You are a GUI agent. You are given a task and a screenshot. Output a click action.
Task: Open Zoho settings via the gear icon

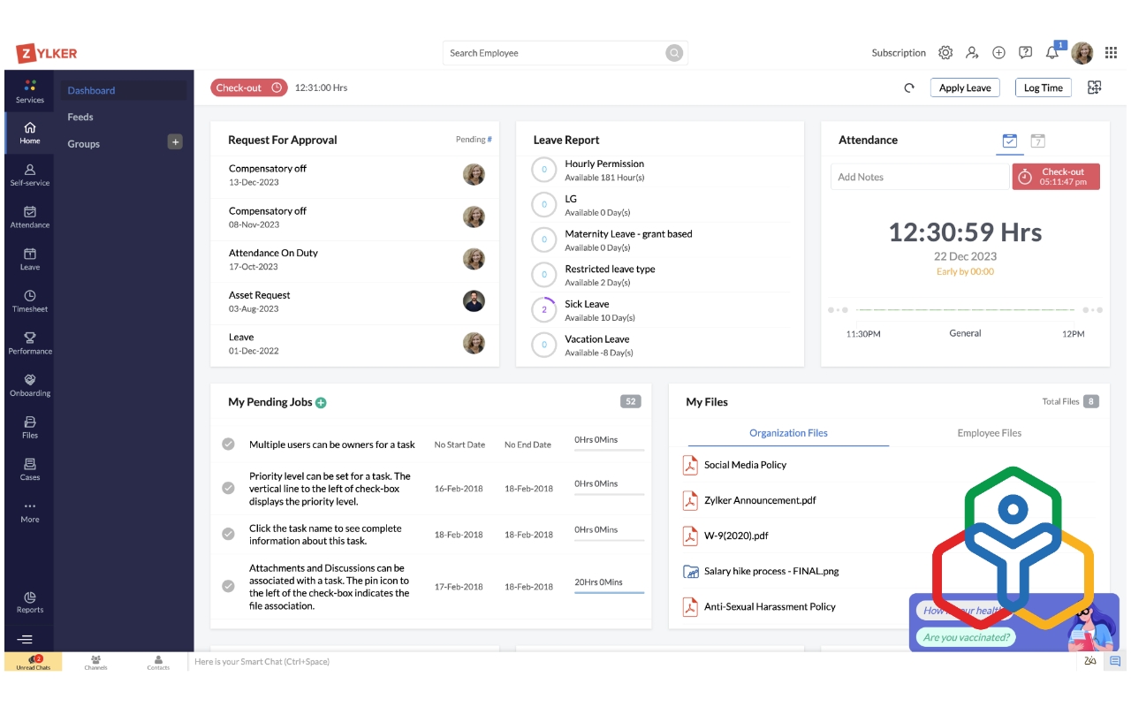pyautogui.click(x=945, y=53)
